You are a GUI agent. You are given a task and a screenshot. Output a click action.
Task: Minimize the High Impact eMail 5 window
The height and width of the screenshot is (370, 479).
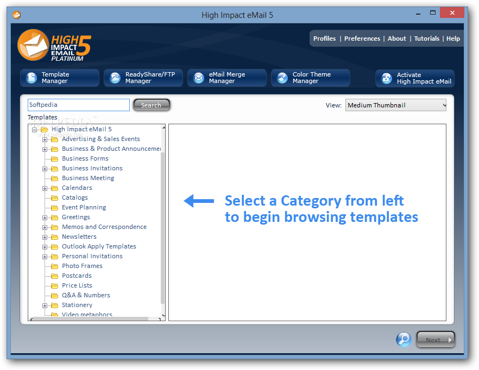418,14
